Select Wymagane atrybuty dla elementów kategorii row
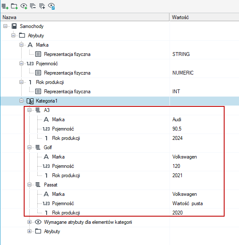 click(x=88, y=222)
